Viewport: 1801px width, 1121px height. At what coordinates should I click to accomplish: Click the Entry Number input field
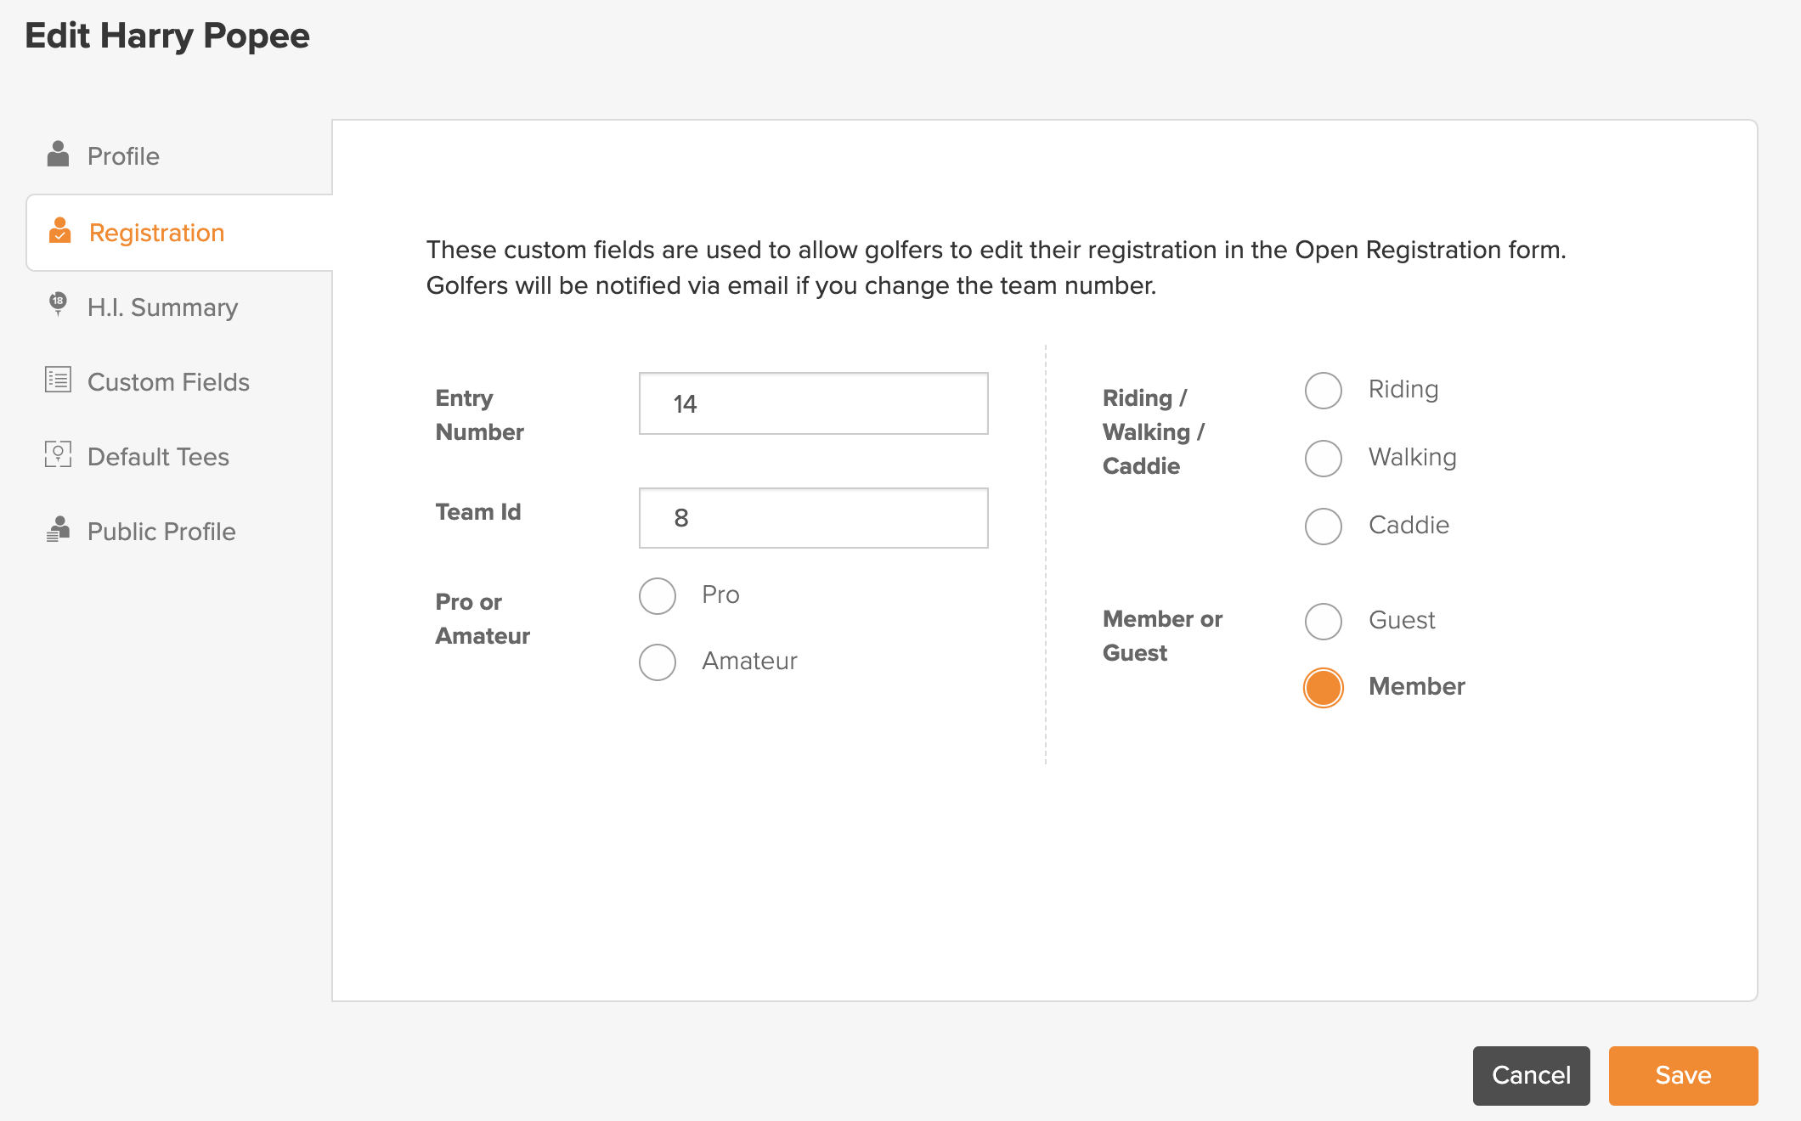click(813, 403)
